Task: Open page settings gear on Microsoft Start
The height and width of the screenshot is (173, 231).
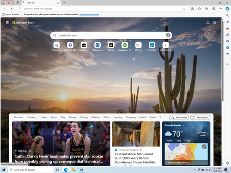Action: 214,23
